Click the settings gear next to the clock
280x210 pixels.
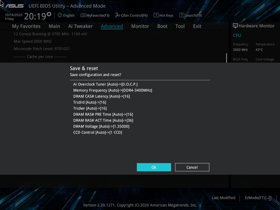click(49, 14)
